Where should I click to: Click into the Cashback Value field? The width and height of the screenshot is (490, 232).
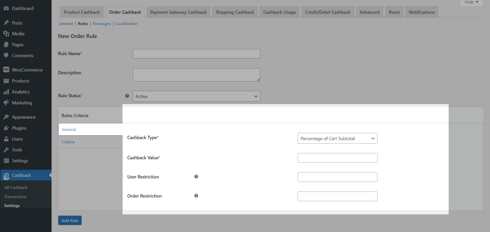(337, 158)
